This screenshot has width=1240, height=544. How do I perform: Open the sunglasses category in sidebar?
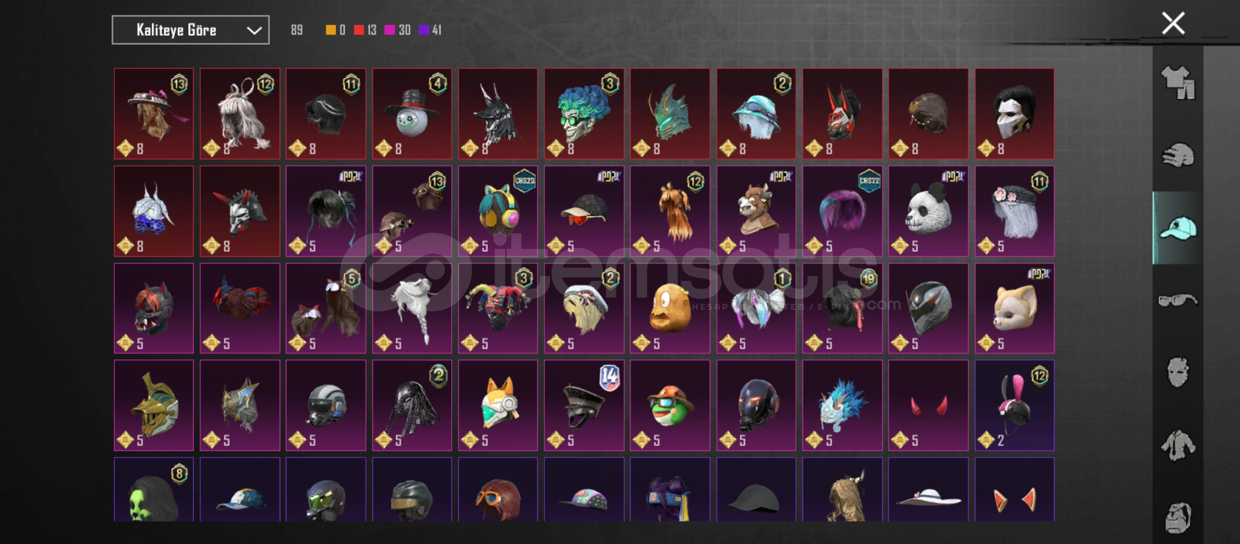click(x=1178, y=300)
